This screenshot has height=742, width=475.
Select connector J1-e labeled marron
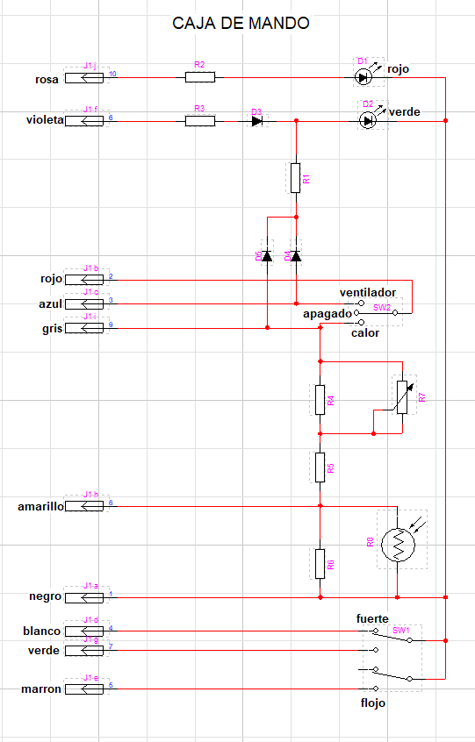84,689
